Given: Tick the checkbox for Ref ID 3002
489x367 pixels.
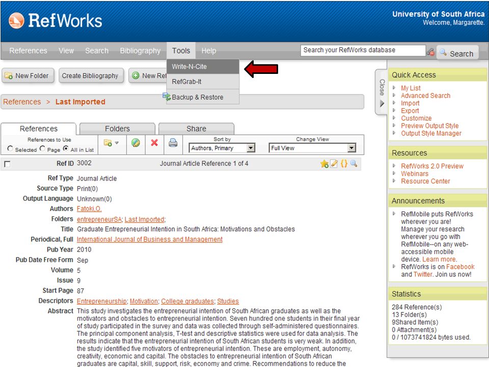Looking at the screenshot, I should (x=7, y=164).
